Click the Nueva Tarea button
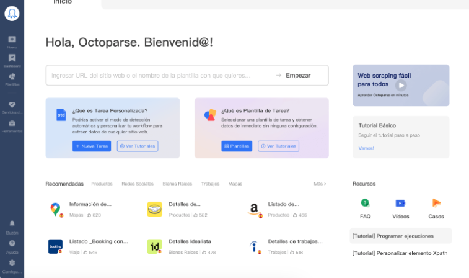This screenshot has width=469, height=278. pyautogui.click(x=92, y=146)
